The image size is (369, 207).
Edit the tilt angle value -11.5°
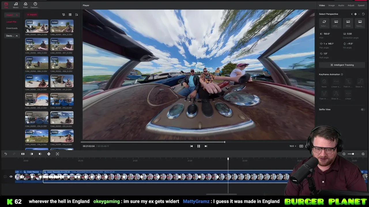350,44
